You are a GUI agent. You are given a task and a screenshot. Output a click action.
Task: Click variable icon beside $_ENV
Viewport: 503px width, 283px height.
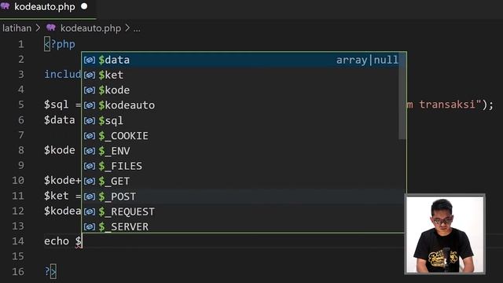90,151
